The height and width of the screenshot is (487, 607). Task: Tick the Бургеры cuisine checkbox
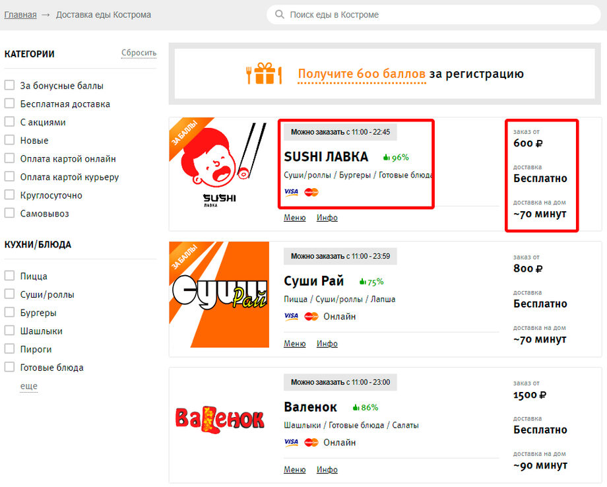pyautogui.click(x=9, y=312)
